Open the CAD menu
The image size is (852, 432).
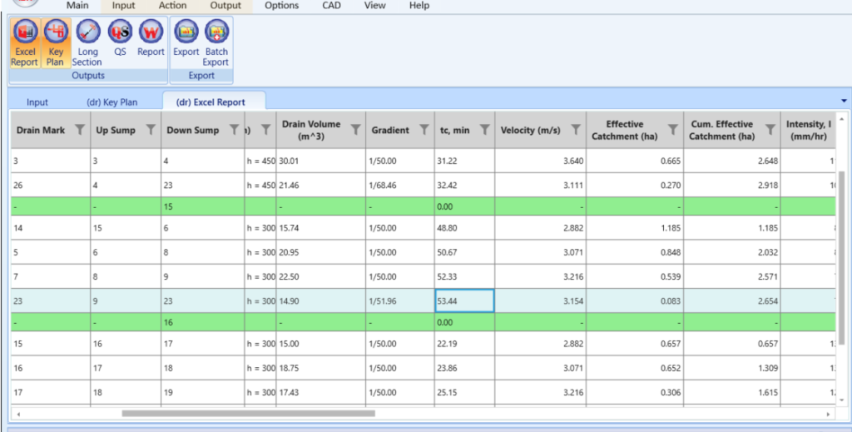click(x=331, y=6)
